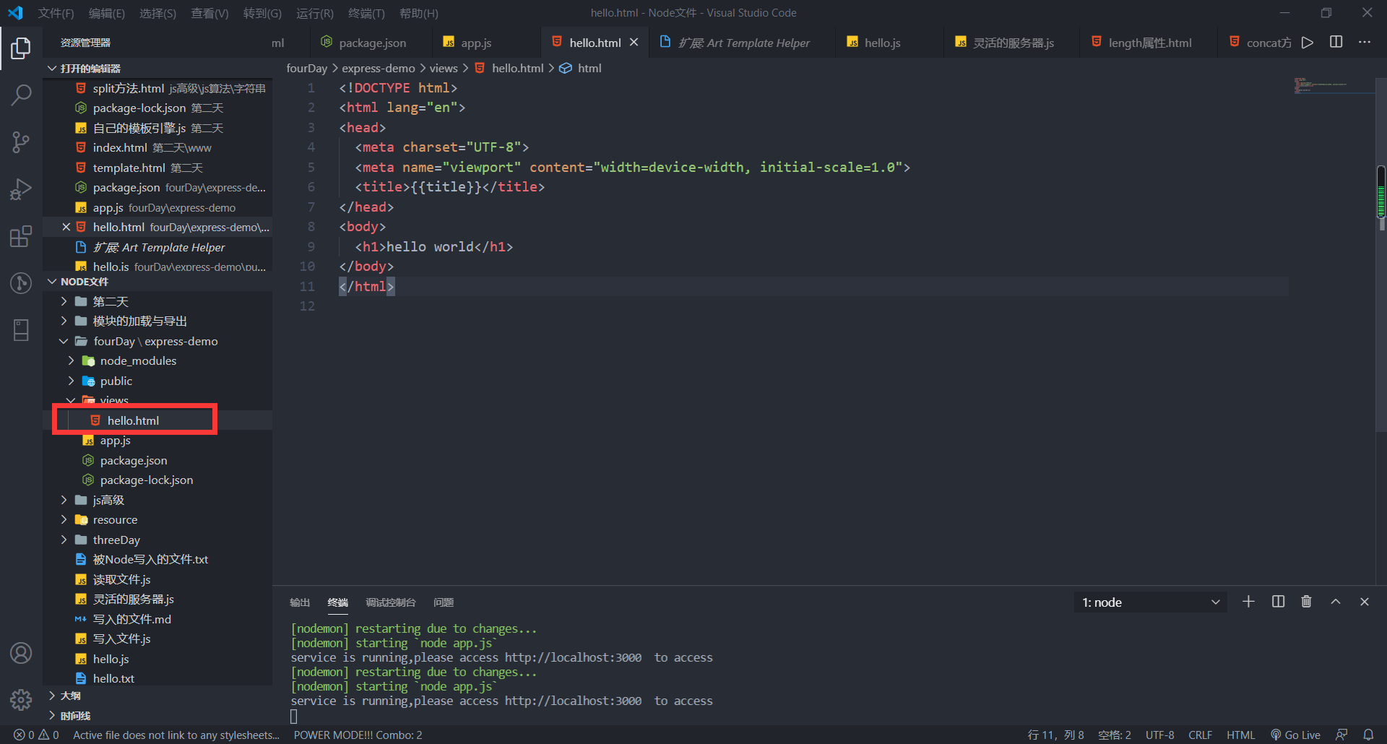Screen dimensions: 1387x744
Task: Split the terminal panel
Action: tap(1278, 602)
